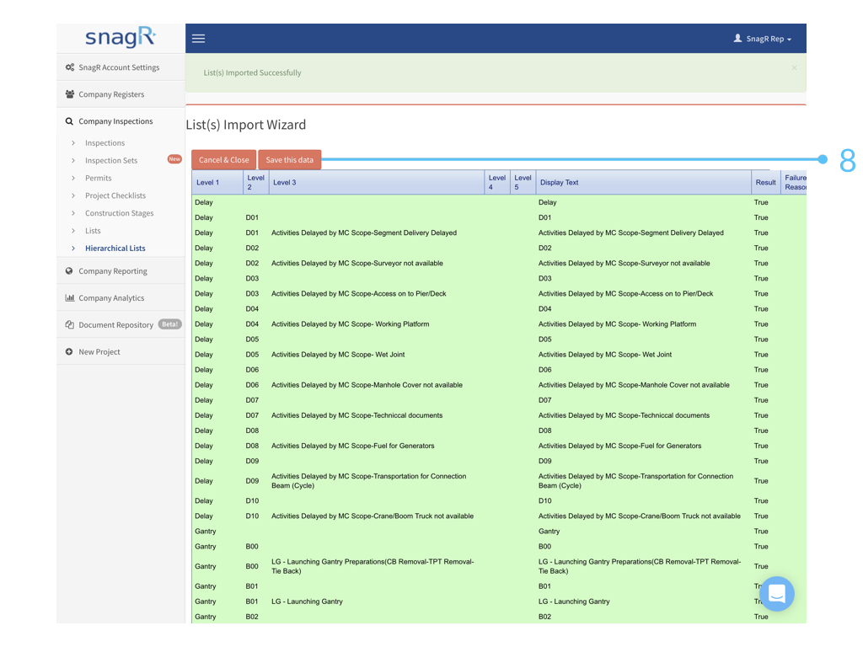Click SnagR Account Settings gears icon

[70, 67]
